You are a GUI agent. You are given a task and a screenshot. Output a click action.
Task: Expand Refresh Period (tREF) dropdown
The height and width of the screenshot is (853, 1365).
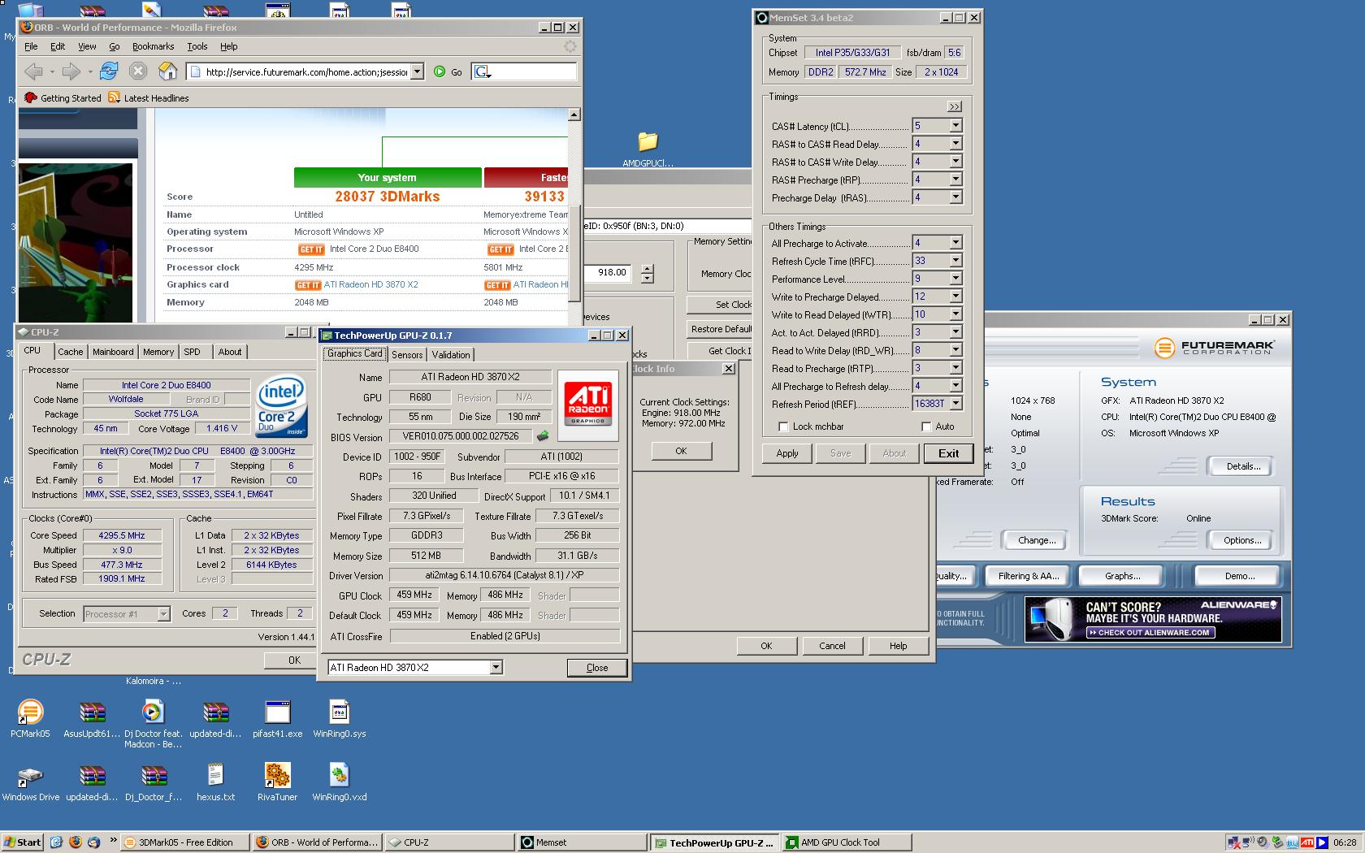point(955,404)
